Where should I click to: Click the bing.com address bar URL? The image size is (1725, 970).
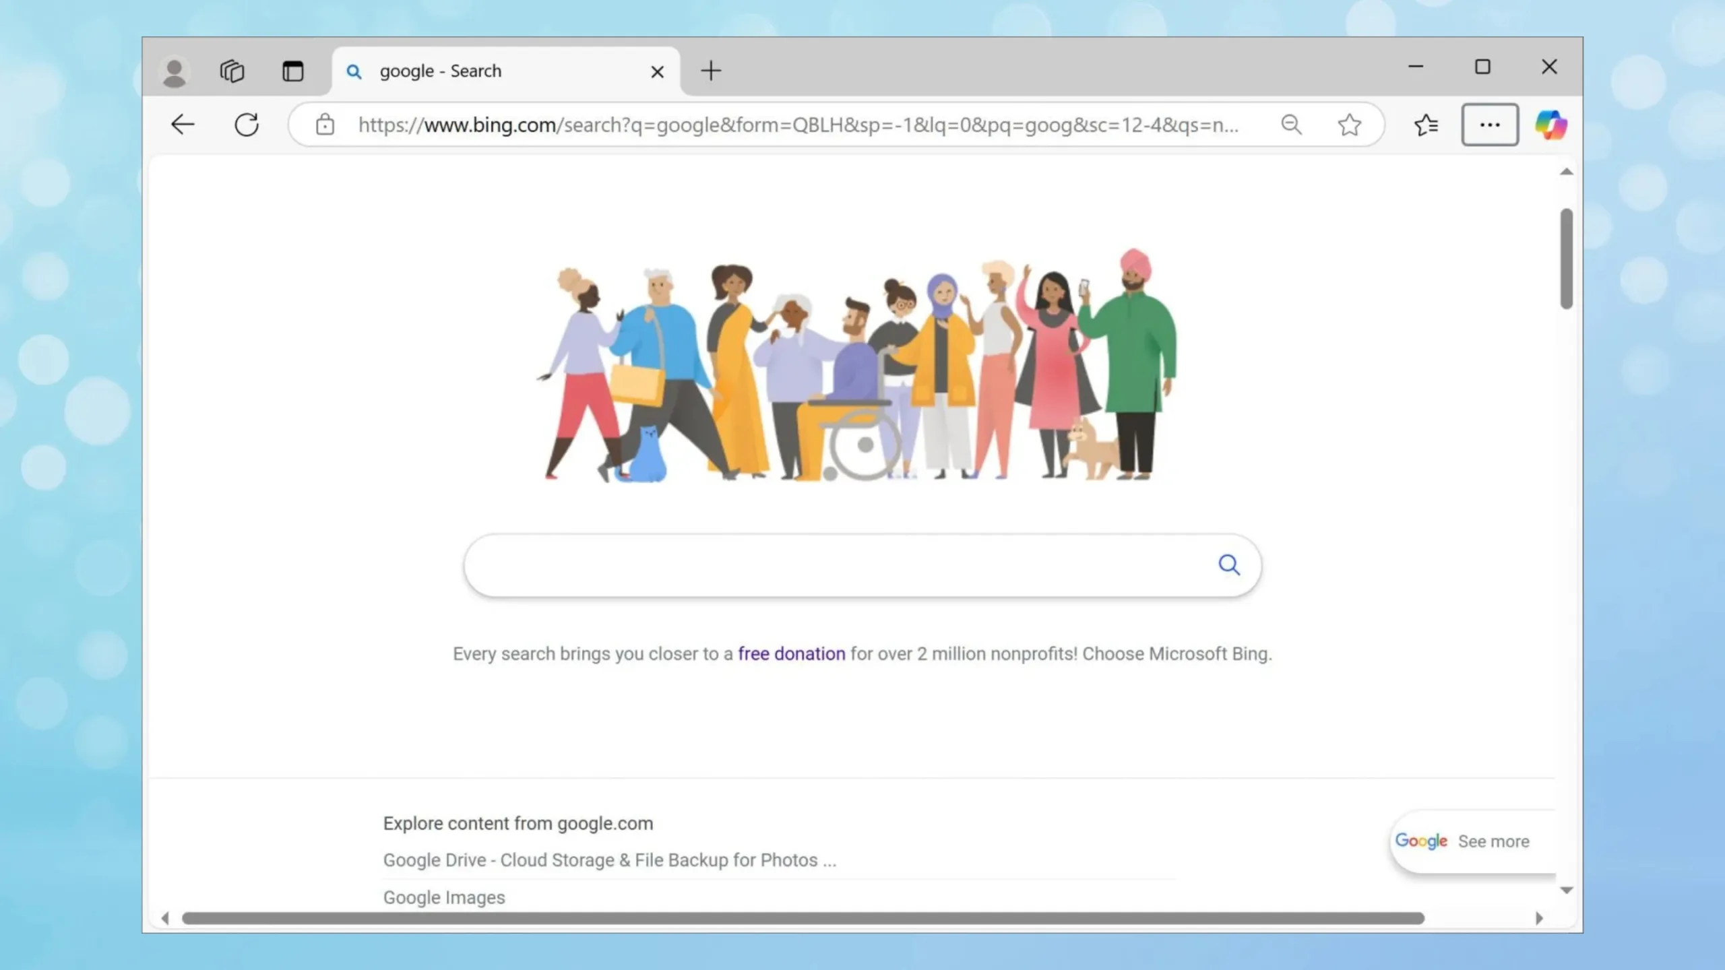pos(798,125)
